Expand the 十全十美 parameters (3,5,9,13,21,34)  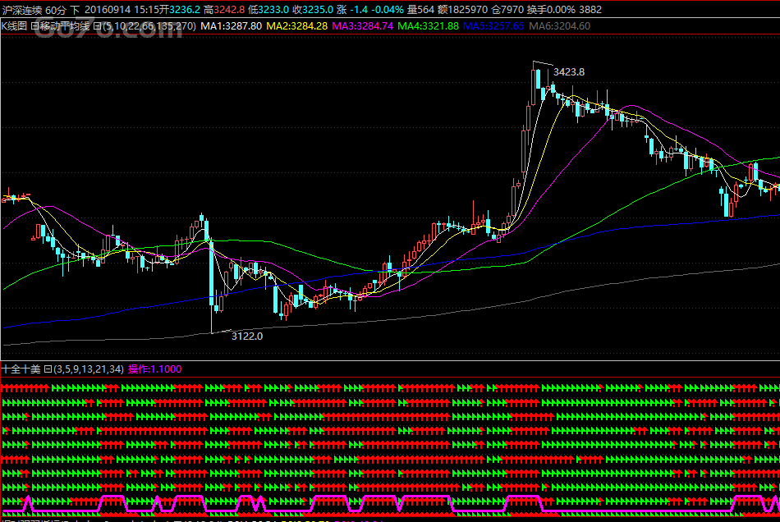pyautogui.click(x=89, y=369)
